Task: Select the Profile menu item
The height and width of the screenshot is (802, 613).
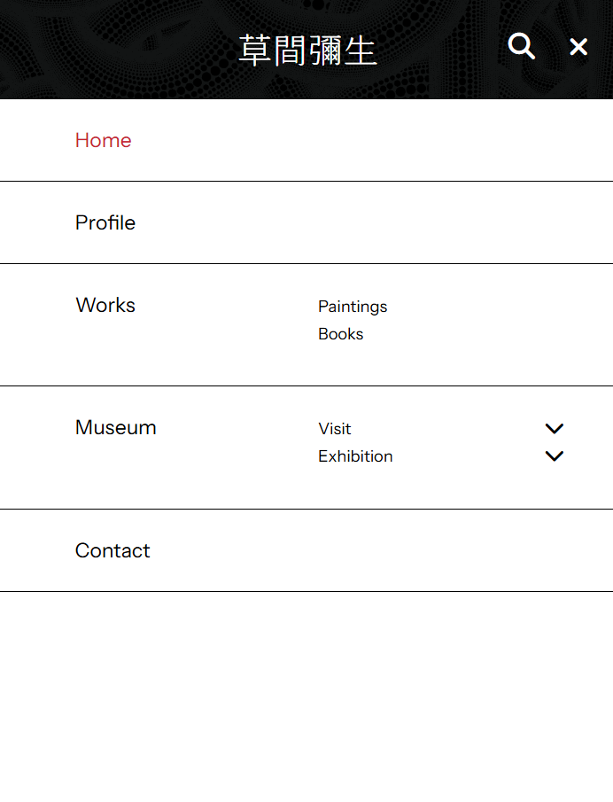Action: coord(105,222)
